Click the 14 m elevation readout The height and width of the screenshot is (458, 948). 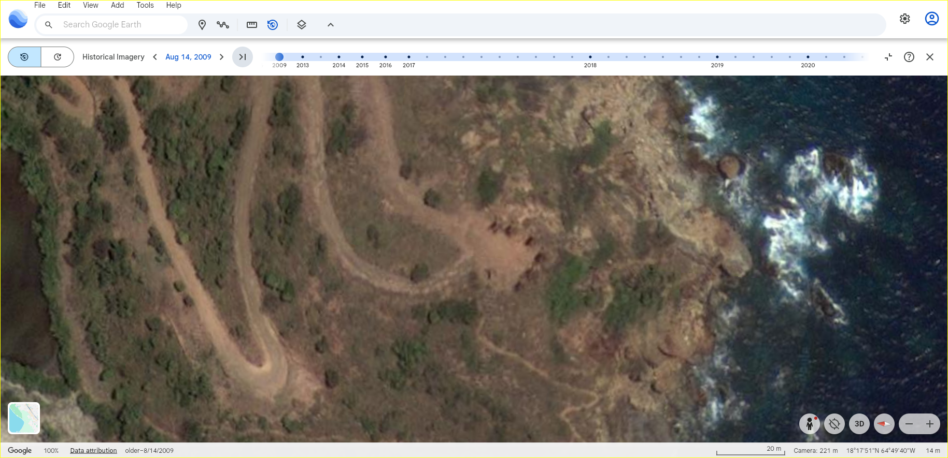933,451
